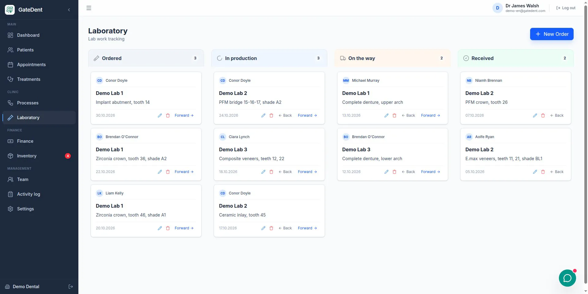Delete the PFM crown, tooth 26 order
Viewport: 588px width, 294px height.
pos(543,115)
